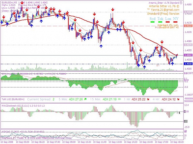Click the green up-arrow next to 5 Min ADX 27.26
Viewport: 193px width, 144px height.
(85, 99)
